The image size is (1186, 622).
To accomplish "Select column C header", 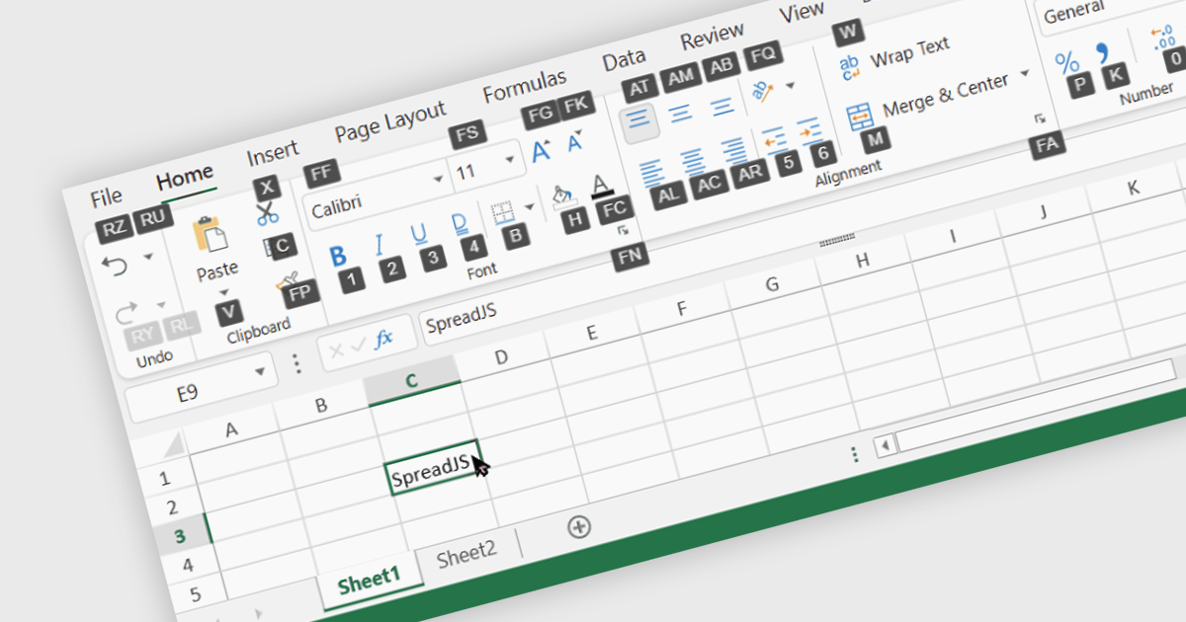I will (412, 380).
